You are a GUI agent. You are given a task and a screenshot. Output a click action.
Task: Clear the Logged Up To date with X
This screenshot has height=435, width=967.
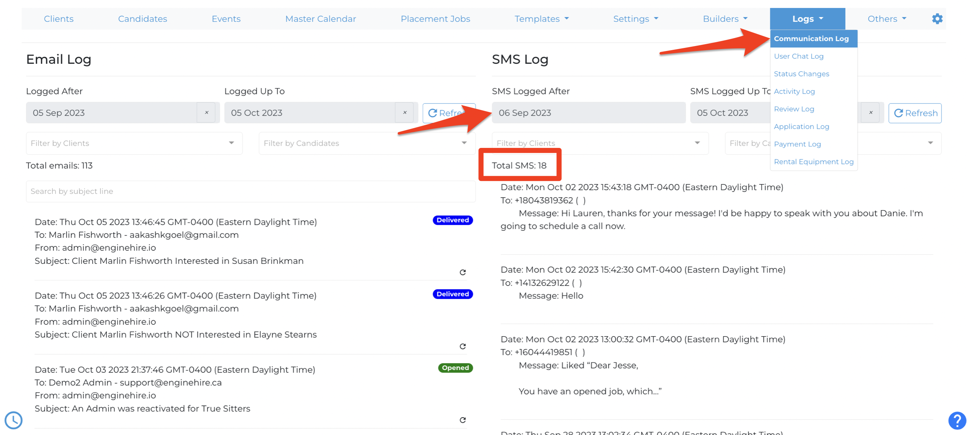tap(405, 113)
